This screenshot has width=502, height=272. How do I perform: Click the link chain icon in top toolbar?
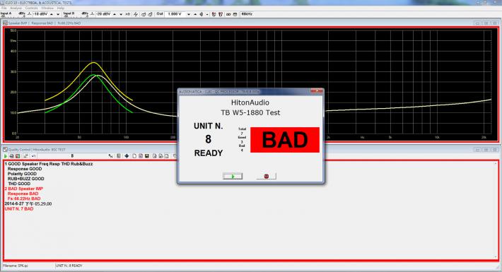click(x=228, y=14)
